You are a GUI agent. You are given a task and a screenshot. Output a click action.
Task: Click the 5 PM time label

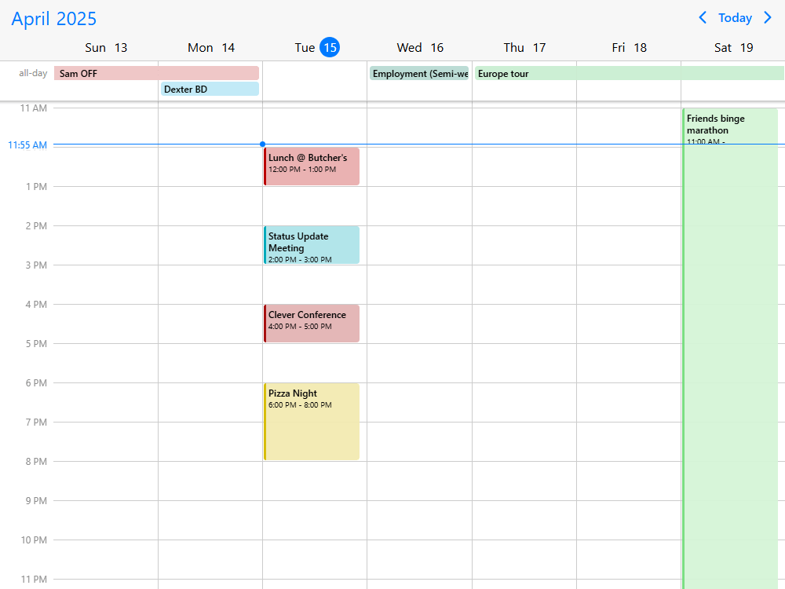pos(37,344)
